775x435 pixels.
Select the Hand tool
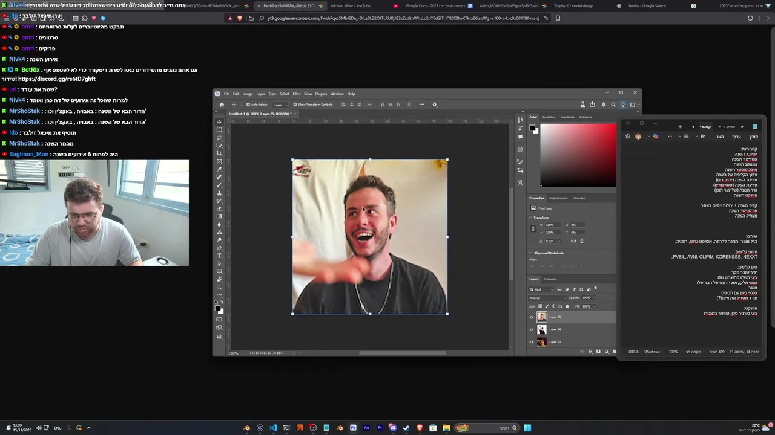[219, 279]
